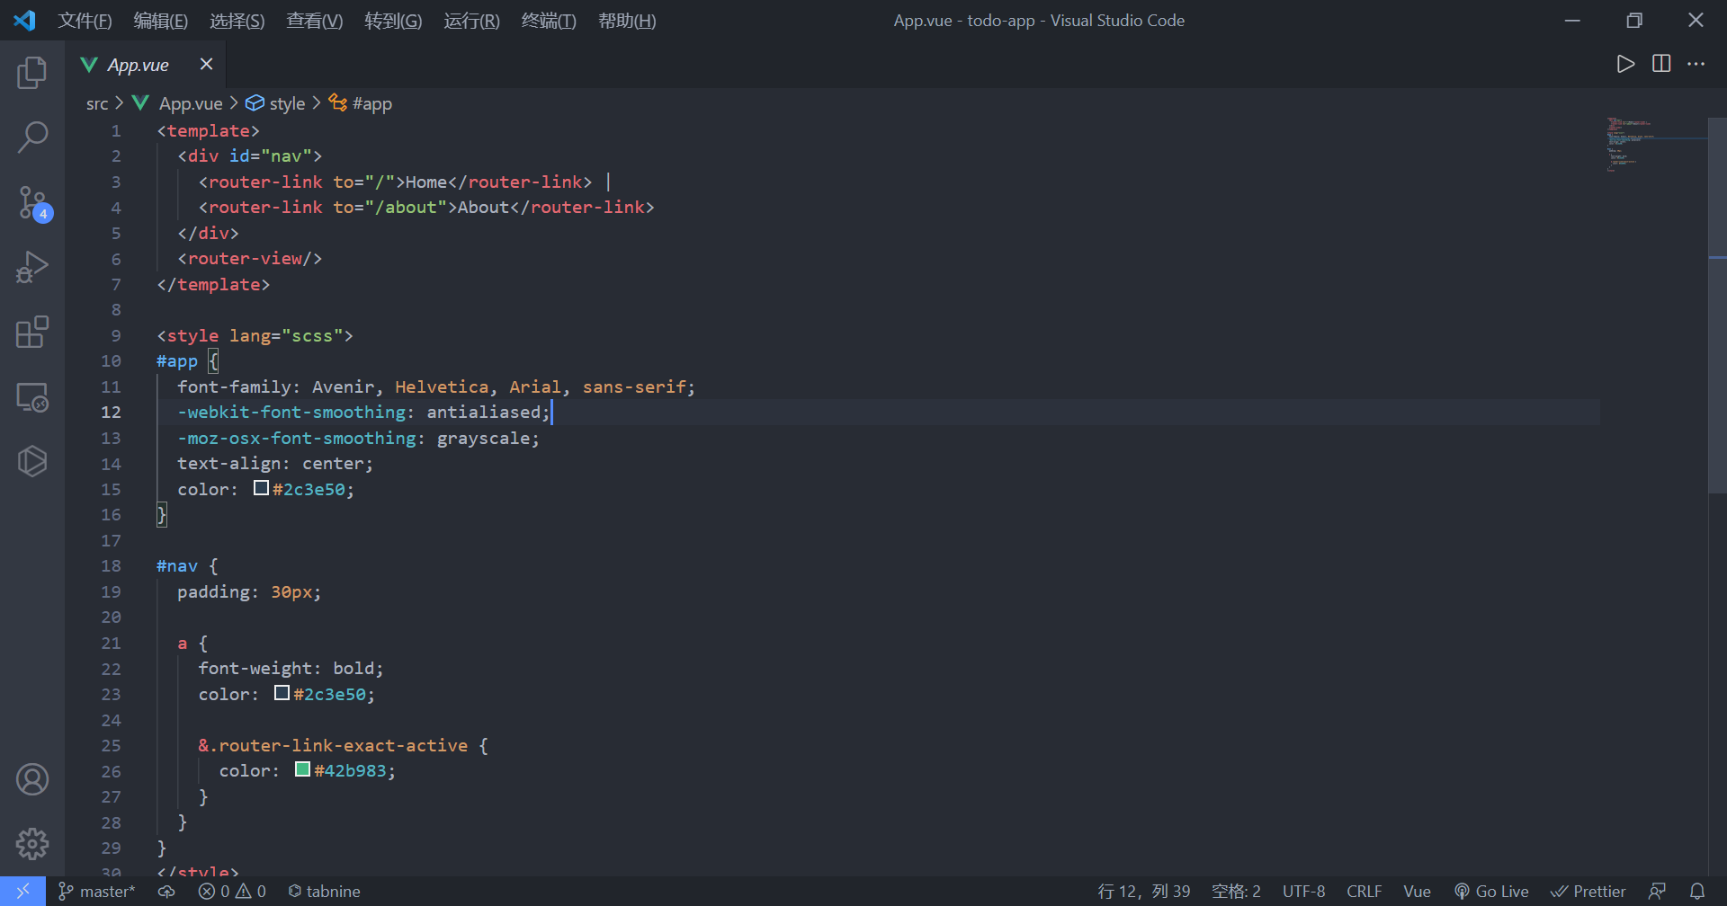1727x906 pixels.
Task: Open the 文件(F) menu
Action: coord(85,21)
